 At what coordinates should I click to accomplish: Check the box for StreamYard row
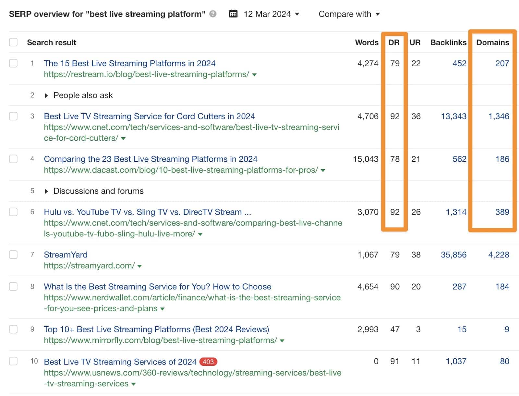[x=13, y=254]
